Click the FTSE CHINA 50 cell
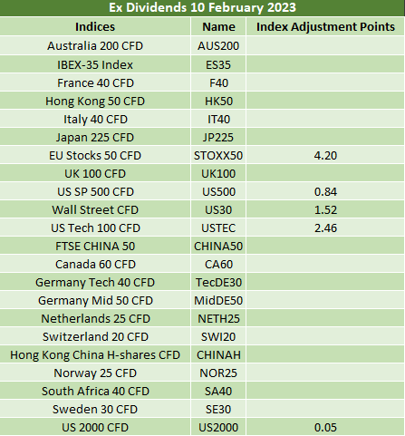Screen dimensions: 405x436 pyautogui.click(x=95, y=246)
